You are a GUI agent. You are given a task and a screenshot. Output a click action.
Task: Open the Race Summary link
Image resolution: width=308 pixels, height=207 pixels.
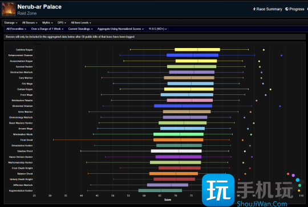coord(268,9)
